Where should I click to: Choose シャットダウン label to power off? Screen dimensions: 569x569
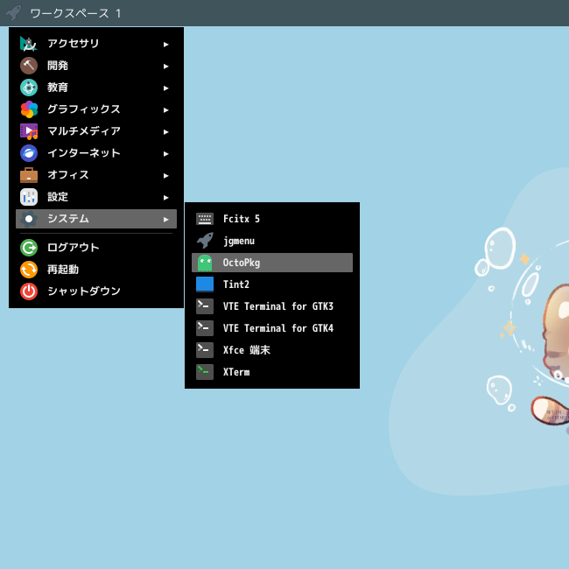(x=84, y=291)
